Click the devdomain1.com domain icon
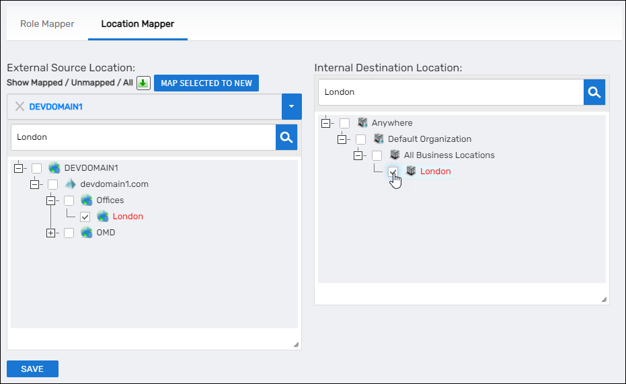The height and width of the screenshot is (384, 626). coord(71,184)
